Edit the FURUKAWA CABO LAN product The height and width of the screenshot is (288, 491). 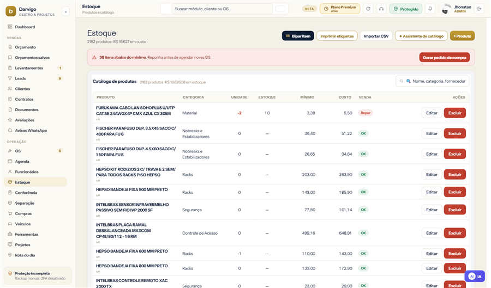432,113
